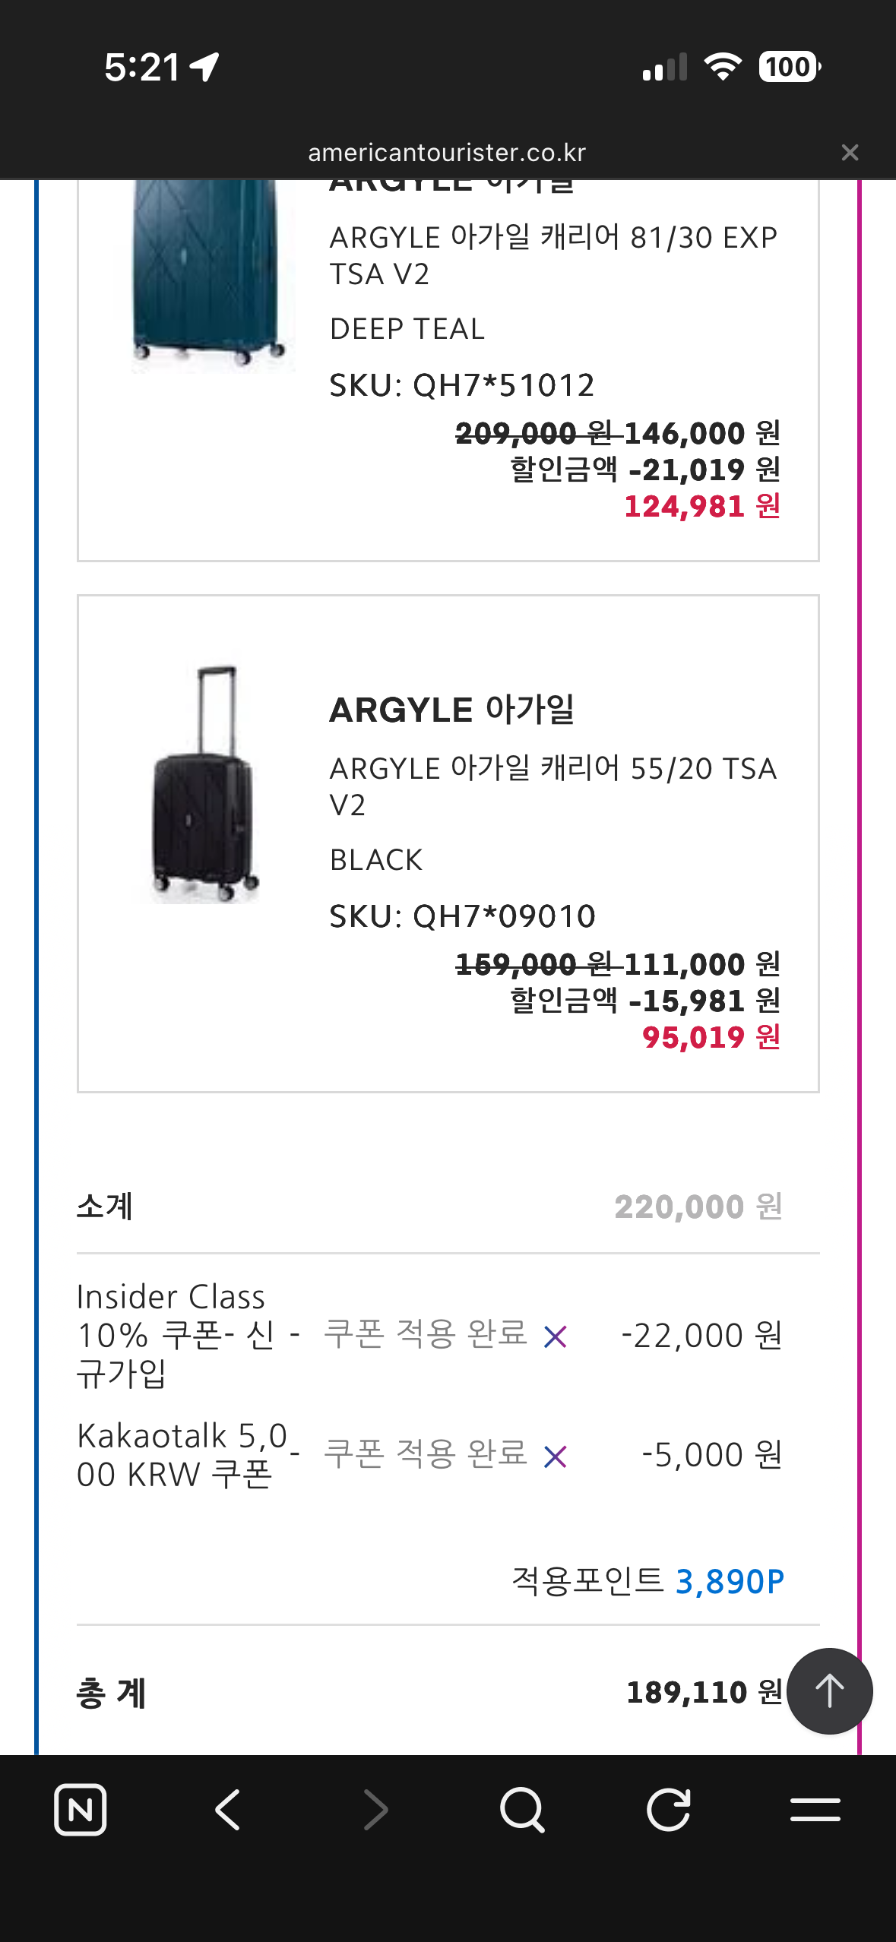Open search with the magnifier icon
The width and height of the screenshot is (896, 1942).
[522, 1810]
